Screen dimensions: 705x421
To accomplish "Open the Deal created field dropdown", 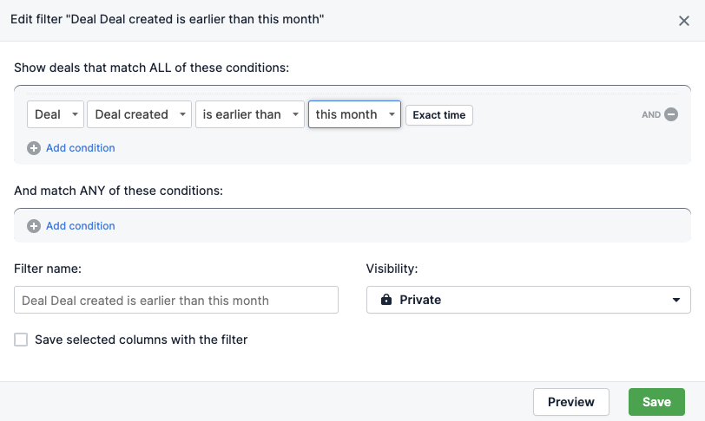I will tap(140, 114).
